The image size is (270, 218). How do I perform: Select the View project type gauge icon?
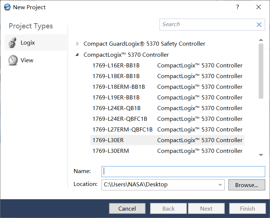tap(13, 60)
